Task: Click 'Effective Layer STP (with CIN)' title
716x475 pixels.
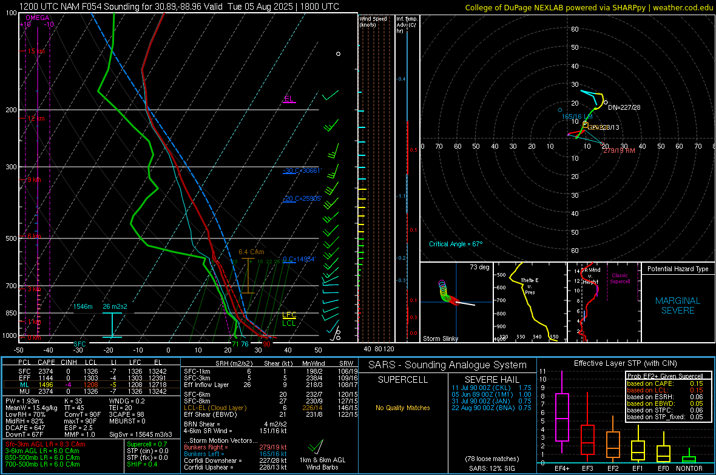Action: pos(625,363)
